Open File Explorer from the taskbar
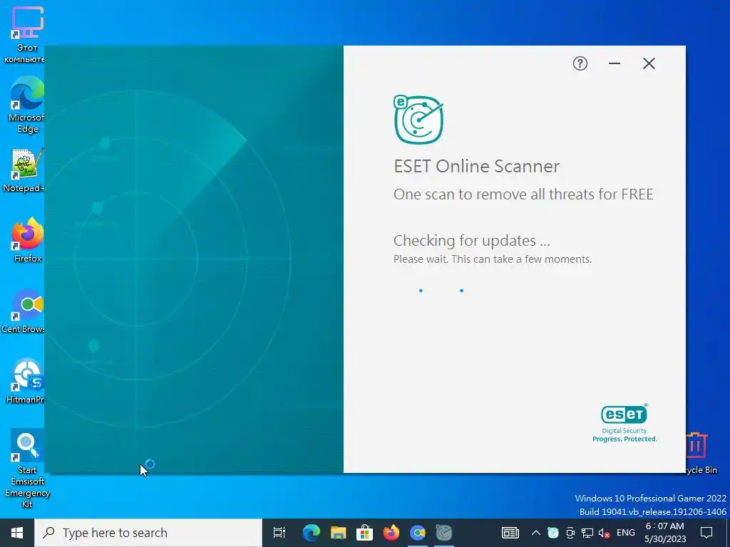 coord(338,533)
